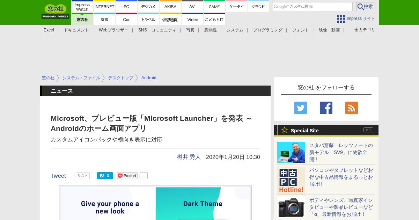The height and width of the screenshot is (220, 419).
Task: Open the Car Watch tab
Action: (x=126, y=19)
